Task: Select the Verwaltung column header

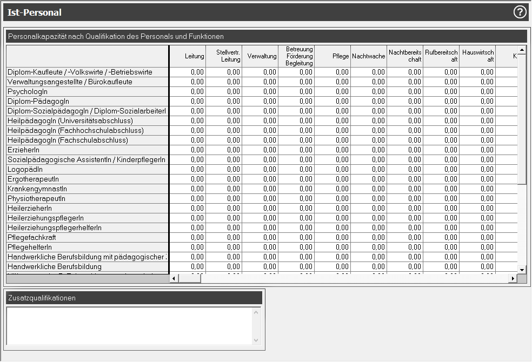Action: [x=260, y=56]
